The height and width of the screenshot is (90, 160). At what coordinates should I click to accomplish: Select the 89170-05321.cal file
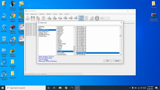click(x=98, y=27)
